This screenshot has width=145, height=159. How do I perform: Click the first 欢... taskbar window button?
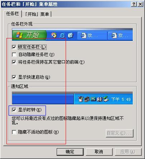click(x=92, y=36)
